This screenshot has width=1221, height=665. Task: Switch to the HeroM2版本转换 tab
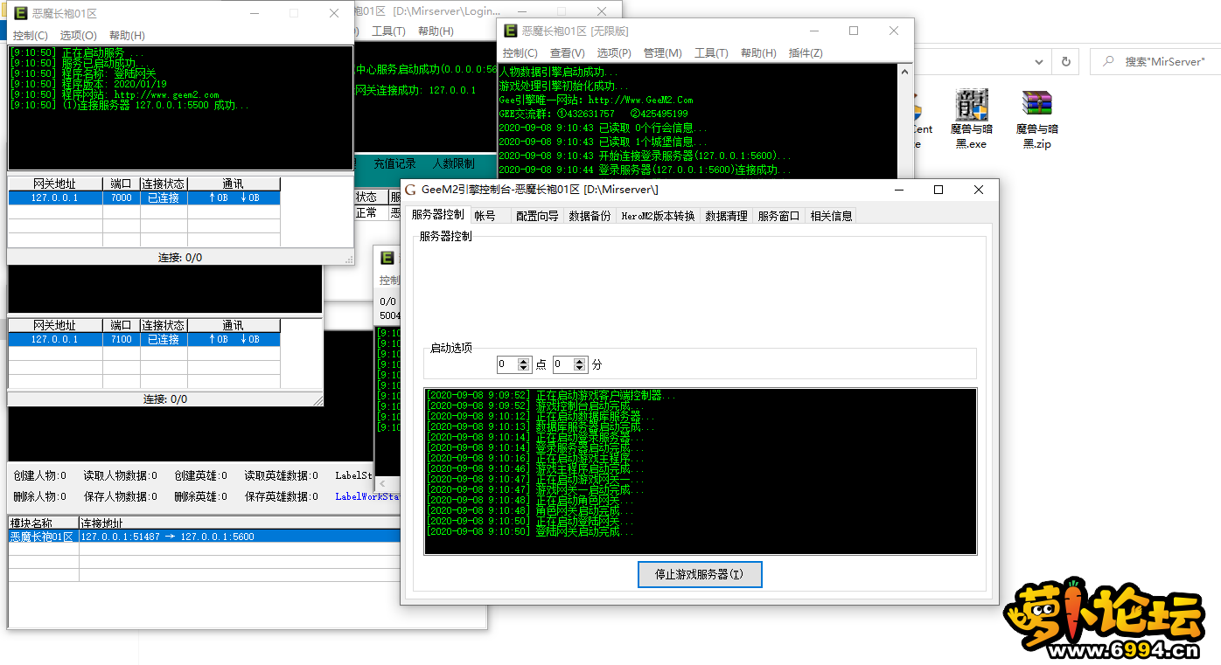(x=658, y=216)
